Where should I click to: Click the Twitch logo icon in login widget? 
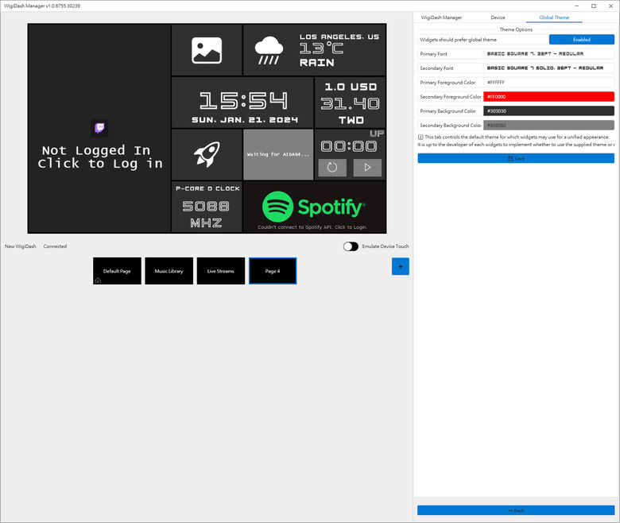(x=99, y=128)
